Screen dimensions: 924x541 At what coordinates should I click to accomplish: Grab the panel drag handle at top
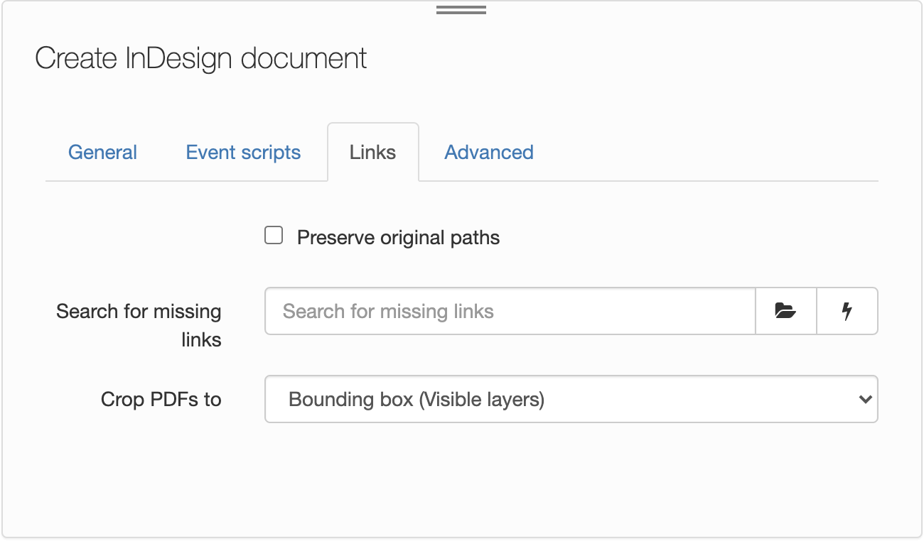461,10
